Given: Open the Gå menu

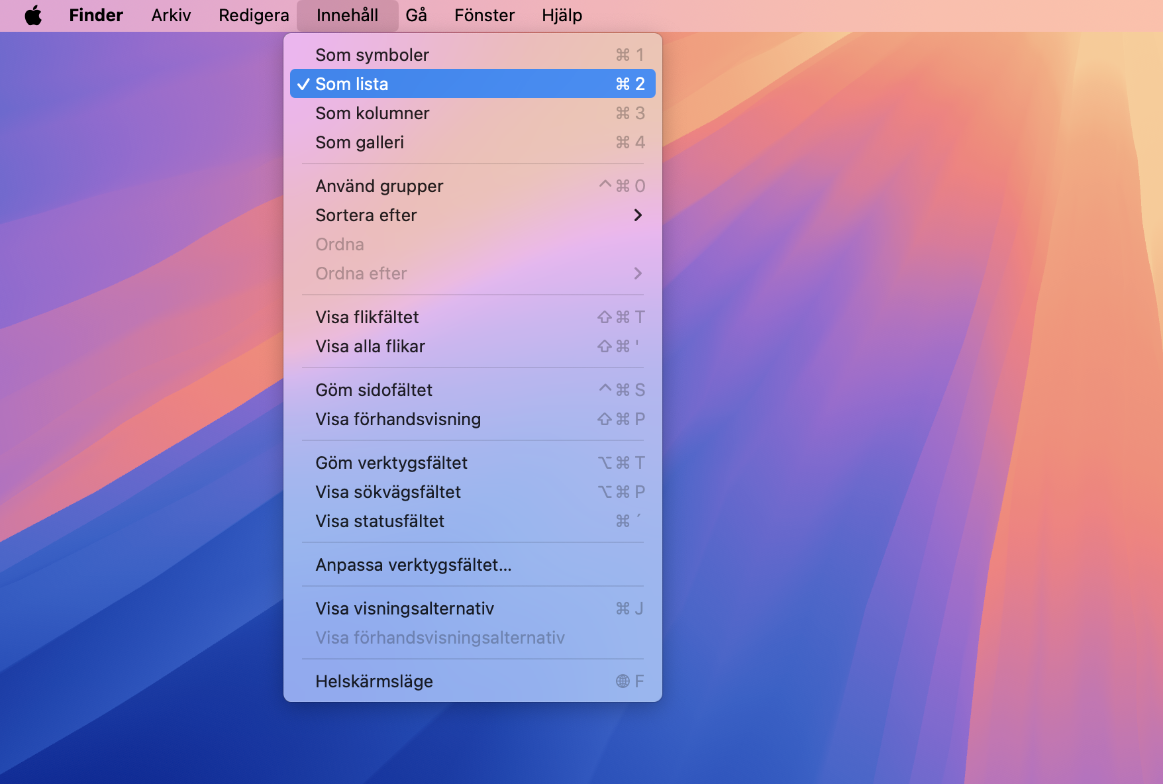Looking at the screenshot, I should point(416,15).
